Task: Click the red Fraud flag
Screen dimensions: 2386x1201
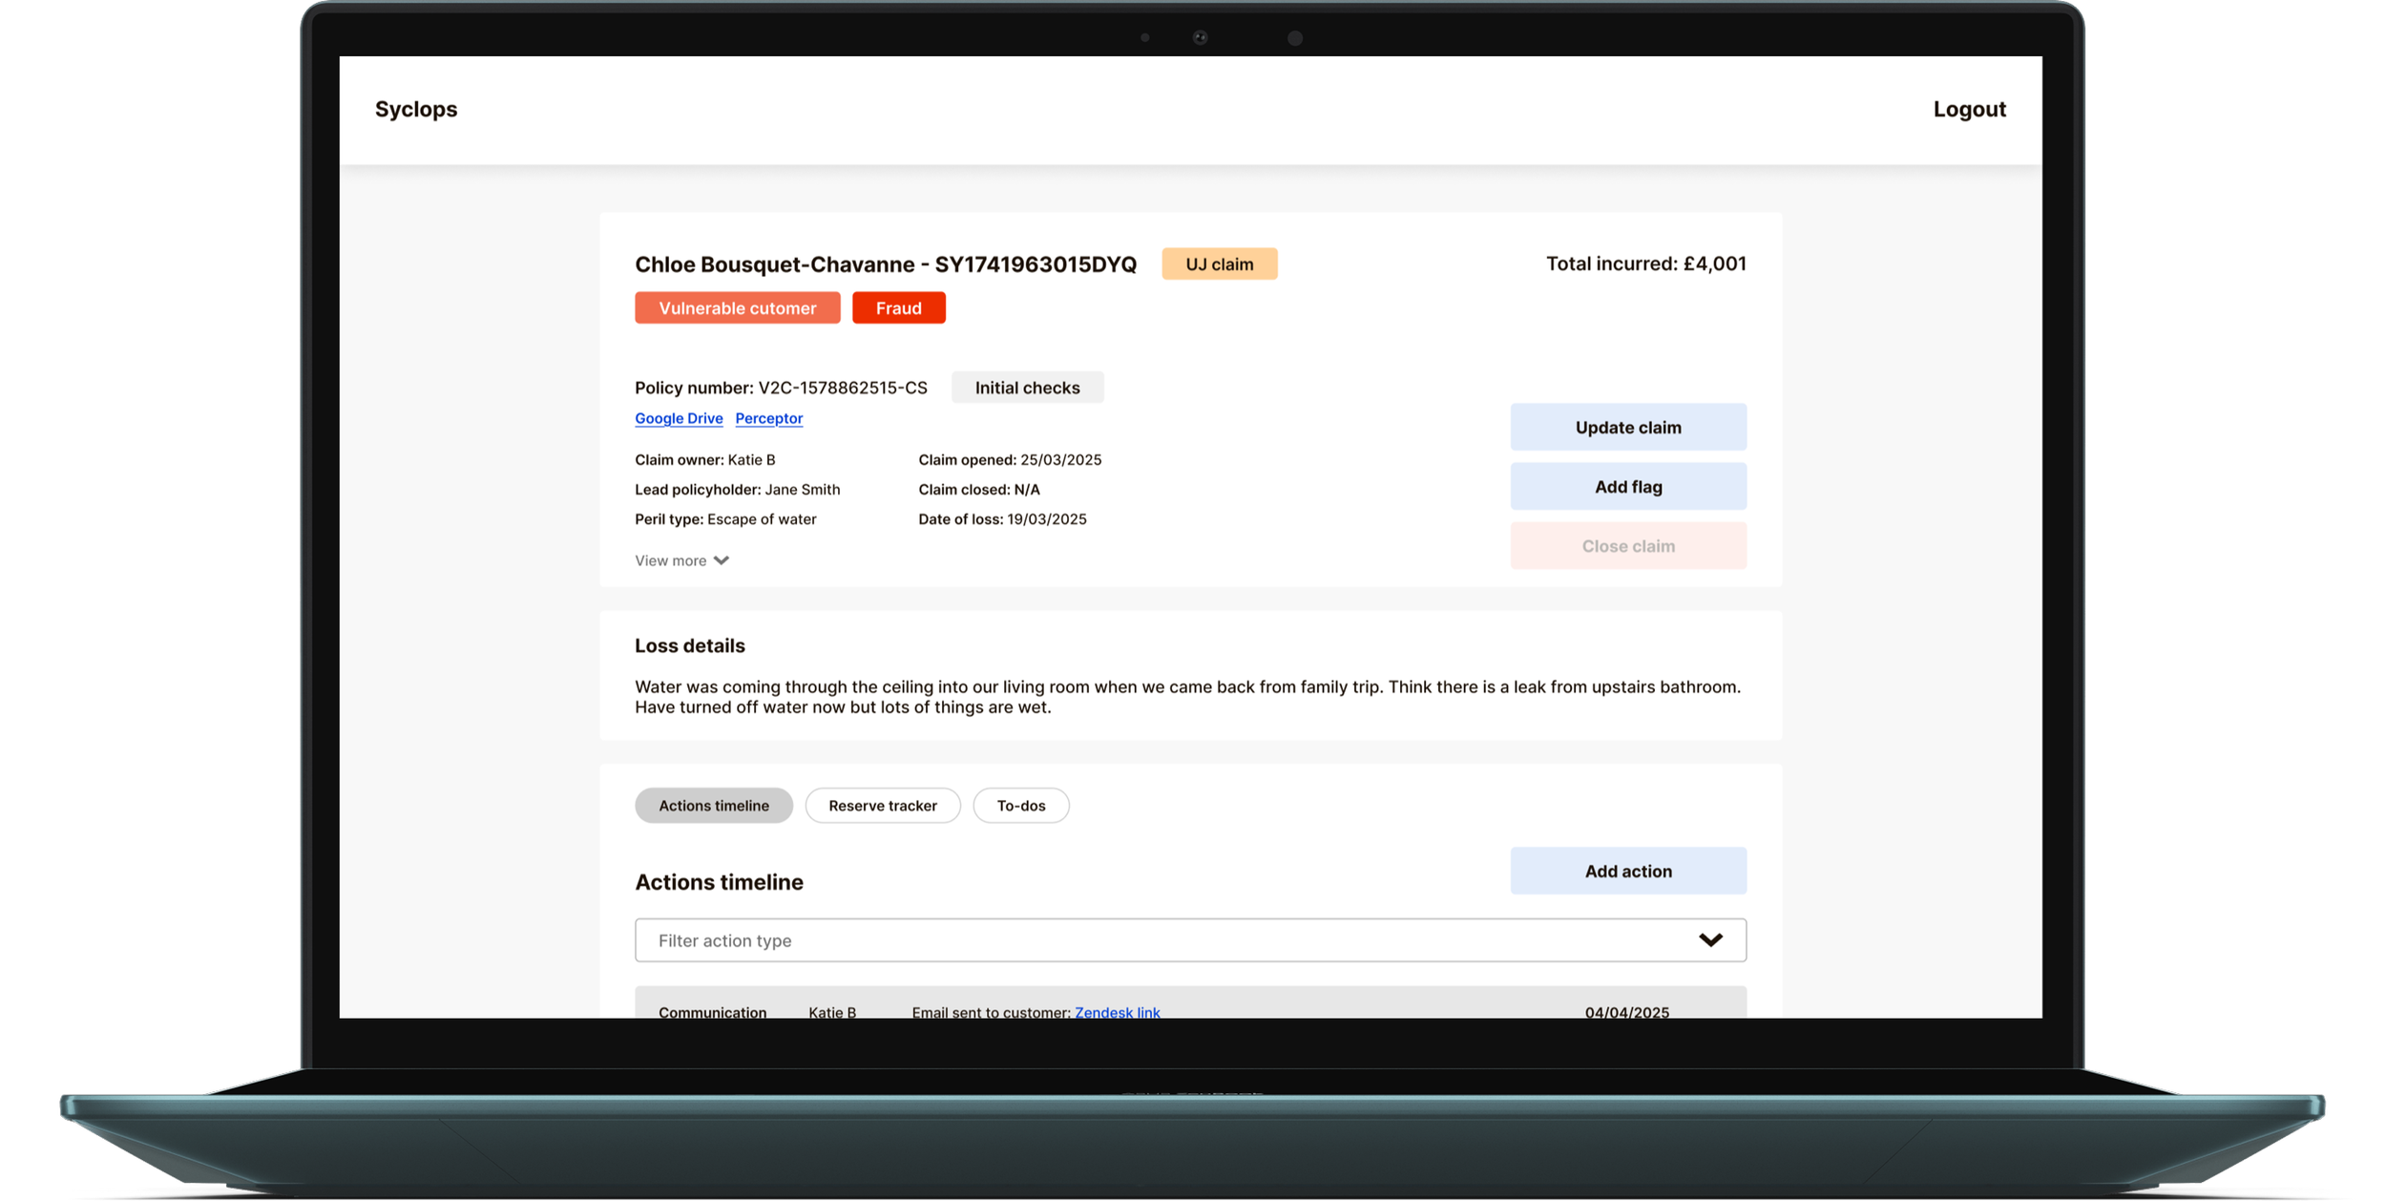Action: (x=898, y=308)
